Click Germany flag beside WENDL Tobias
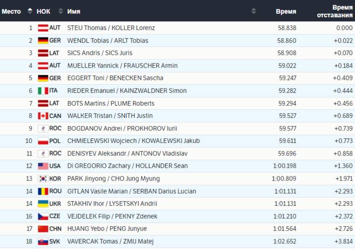The image size is (355, 249). click(43, 41)
